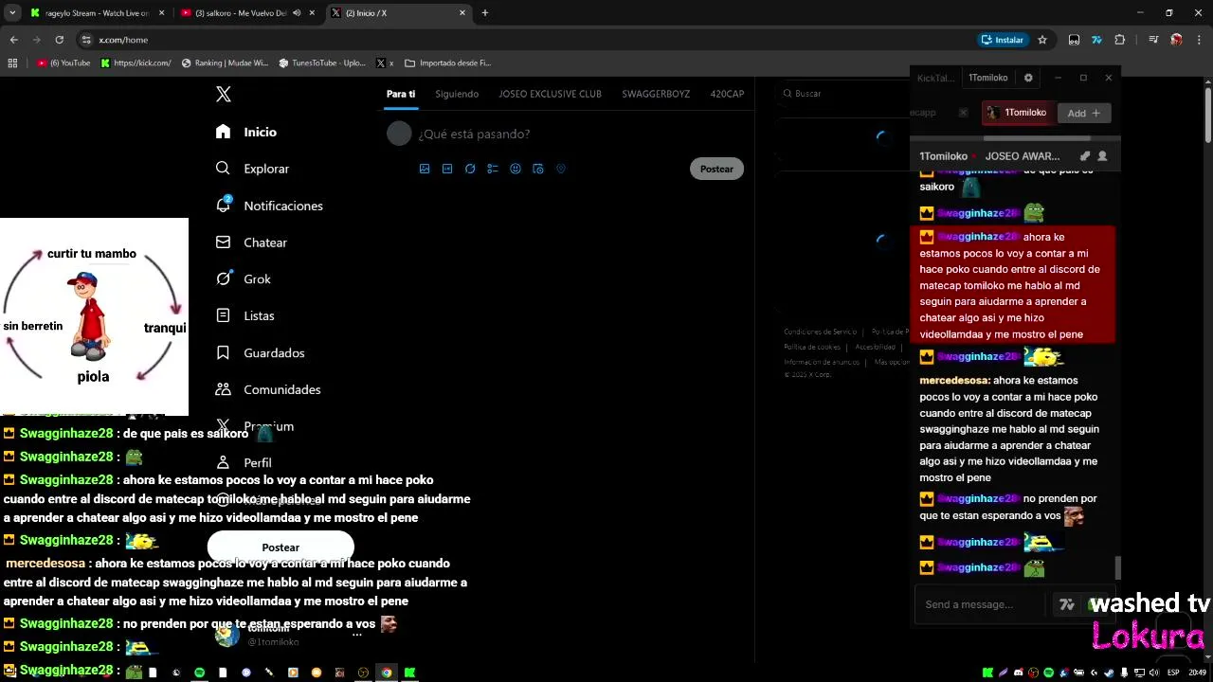The height and width of the screenshot is (682, 1213).
Task: Click the system volume tray icon
Action: 1154,673
